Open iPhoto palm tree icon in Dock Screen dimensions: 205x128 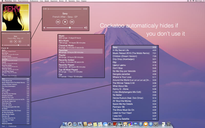120,124
